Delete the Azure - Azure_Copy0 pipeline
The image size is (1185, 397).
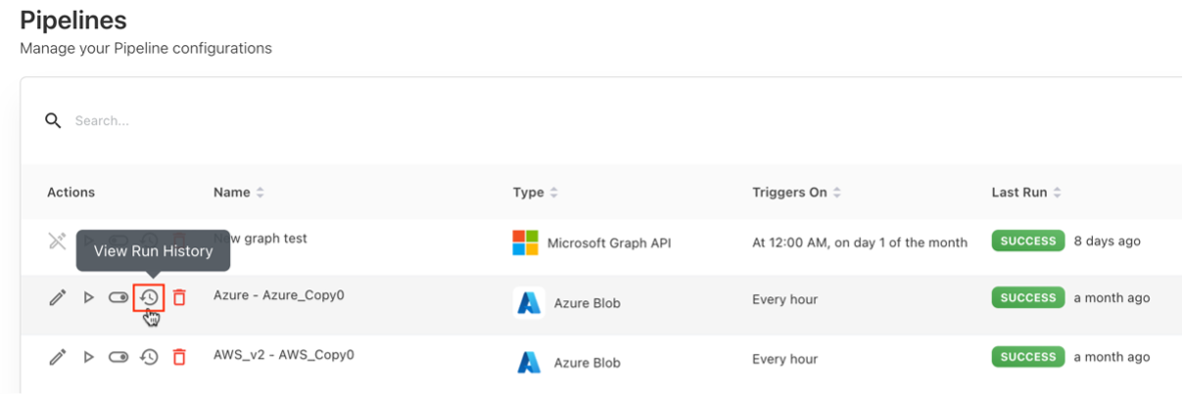pyautogui.click(x=179, y=297)
